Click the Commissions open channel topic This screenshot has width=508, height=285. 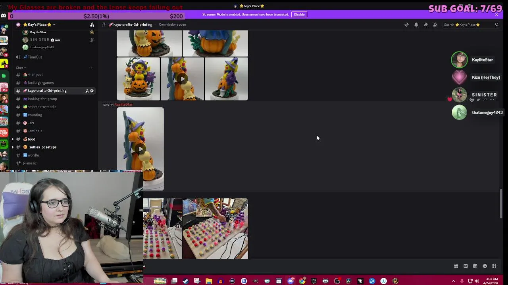(172, 25)
